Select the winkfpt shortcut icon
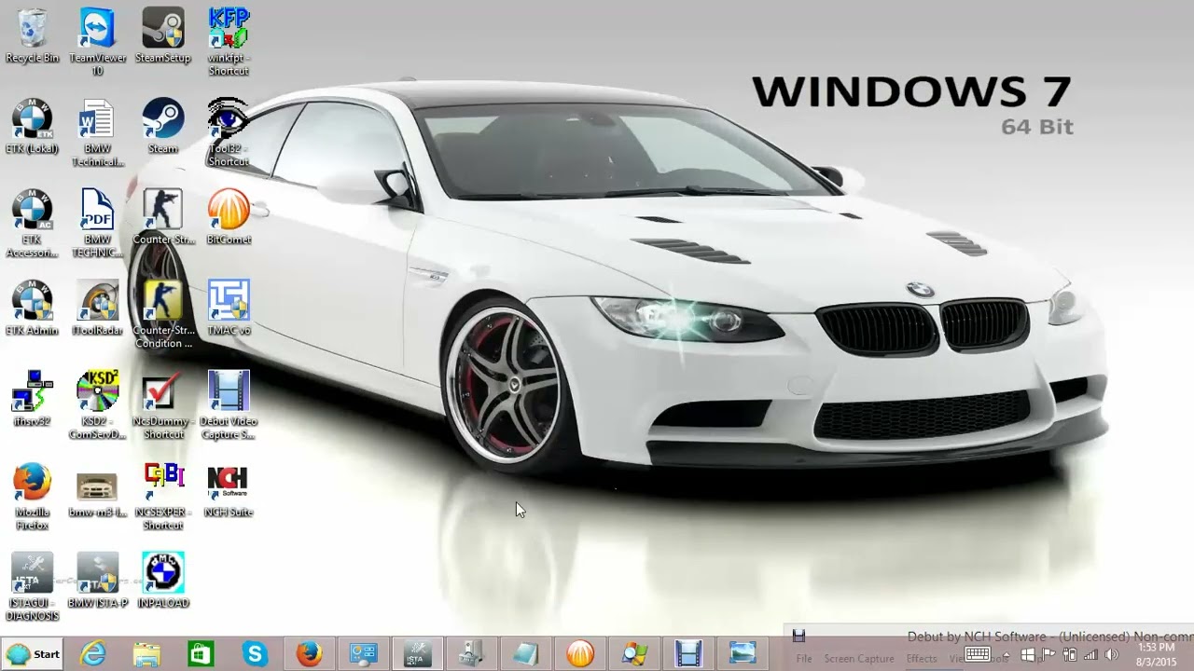Image resolution: width=1194 pixels, height=671 pixels. [x=229, y=42]
